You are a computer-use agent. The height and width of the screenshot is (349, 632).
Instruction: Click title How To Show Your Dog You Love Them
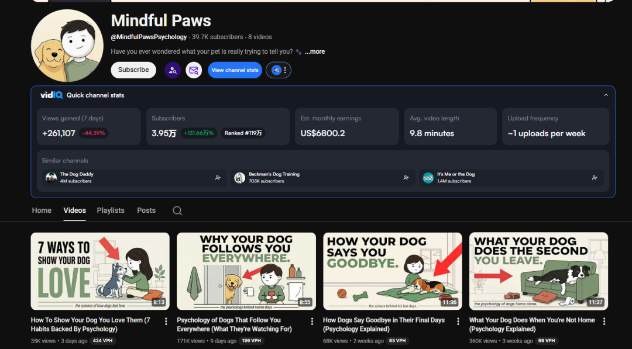point(90,324)
